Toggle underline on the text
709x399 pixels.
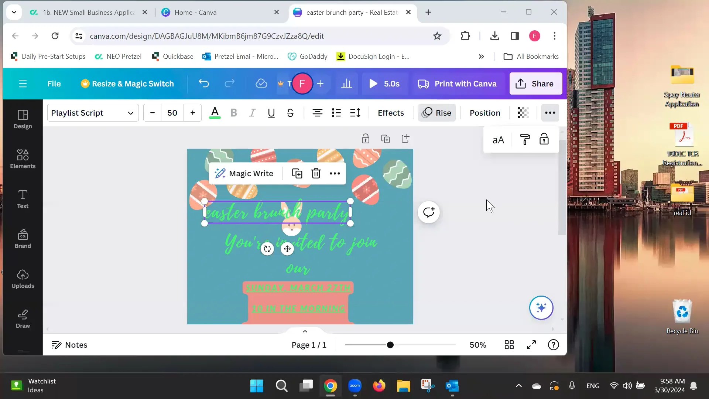271,113
